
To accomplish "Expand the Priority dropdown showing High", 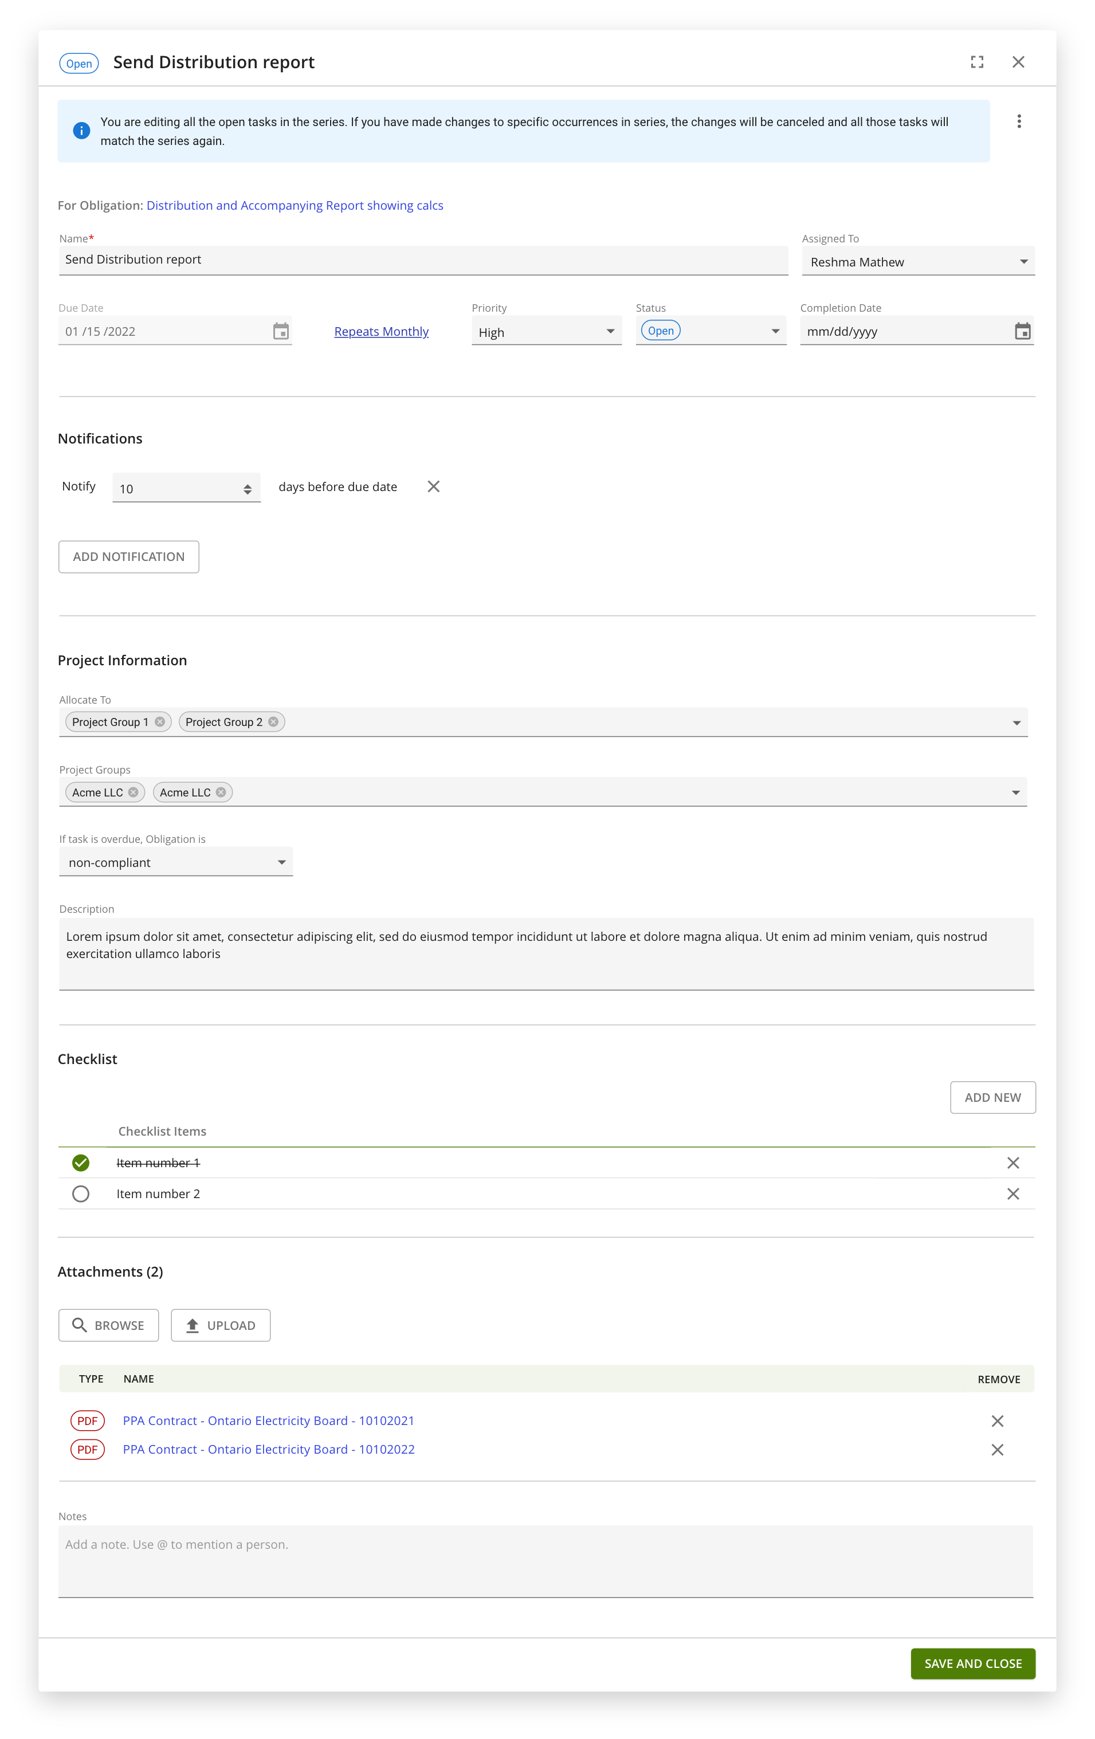I will tap(546, 332).
